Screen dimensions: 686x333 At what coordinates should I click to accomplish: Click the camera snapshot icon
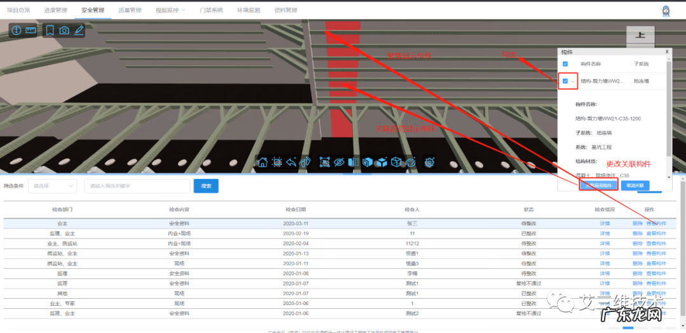tap(64, 30)
